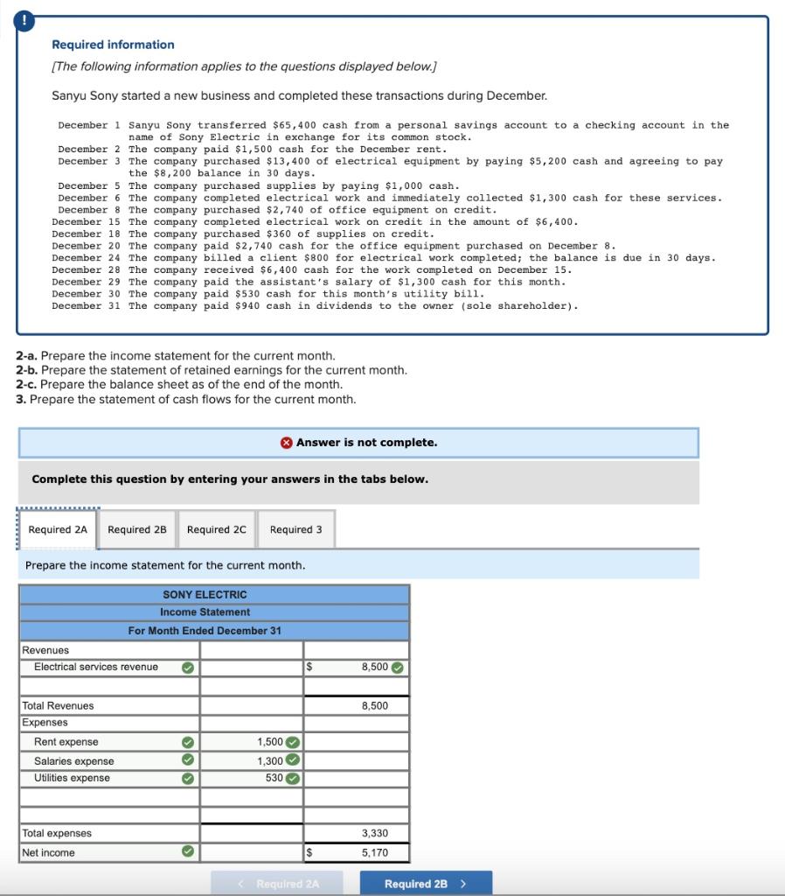This screenshot has height=896, width=785.
Task: Switch to the Required 2C tab
Action: 217,529
